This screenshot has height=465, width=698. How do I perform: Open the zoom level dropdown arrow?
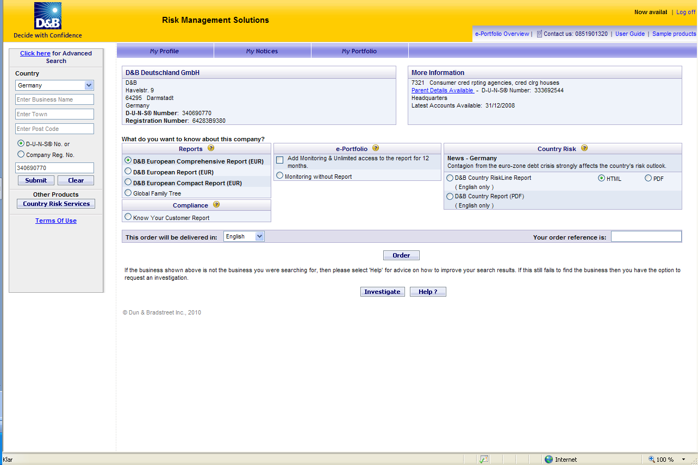tap(683, 460)
